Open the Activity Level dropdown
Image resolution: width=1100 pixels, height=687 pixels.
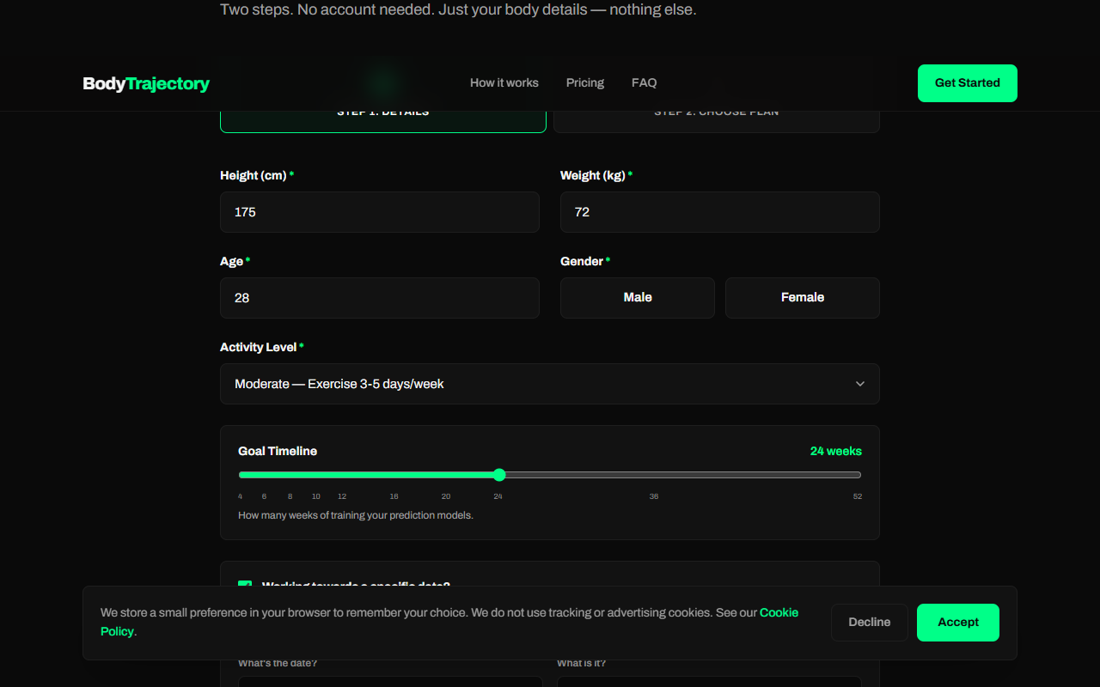coord(550,384)
